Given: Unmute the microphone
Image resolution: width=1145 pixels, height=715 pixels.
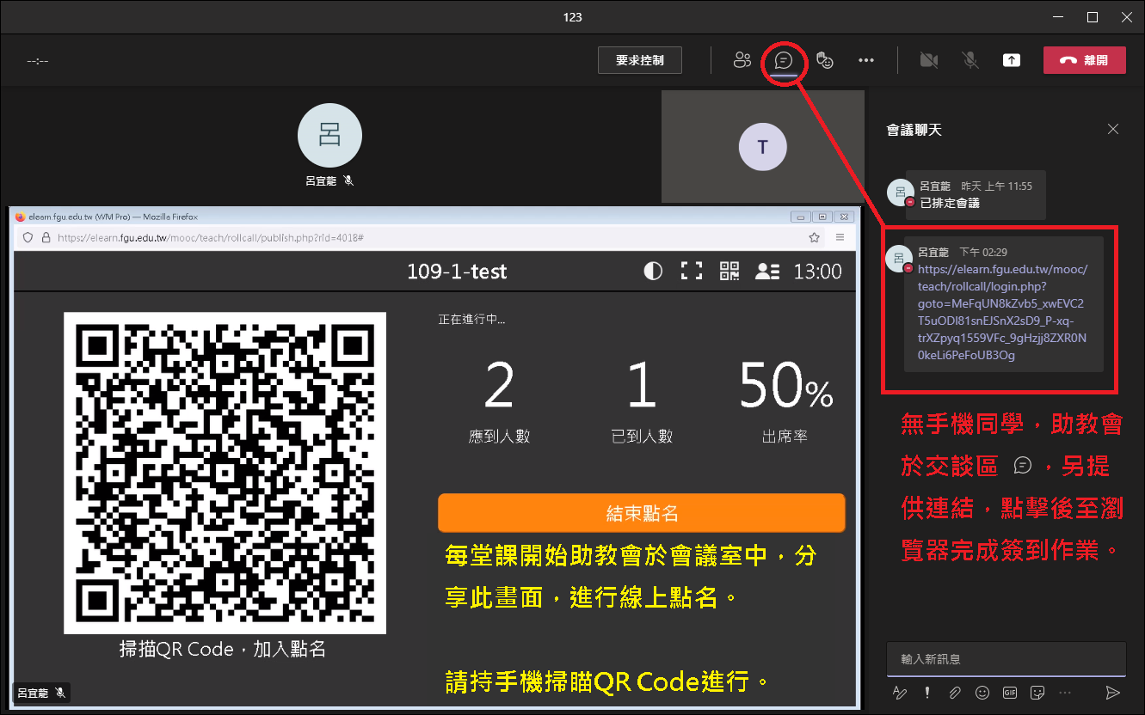Looking at the screenshot, I should click(970, 60).
